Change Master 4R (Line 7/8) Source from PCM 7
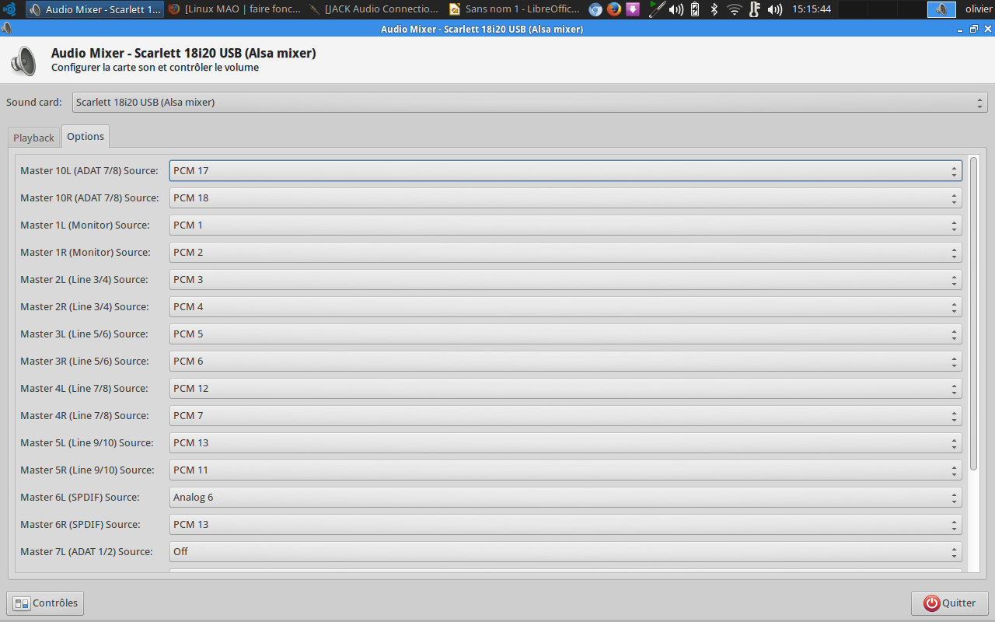995x622 pixels. tap(566, 415)
